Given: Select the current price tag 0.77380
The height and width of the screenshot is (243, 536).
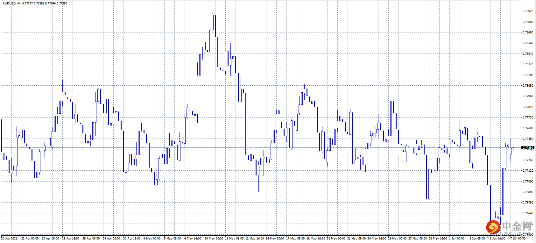Looking at the screenshot, I should tap(528, 148).
